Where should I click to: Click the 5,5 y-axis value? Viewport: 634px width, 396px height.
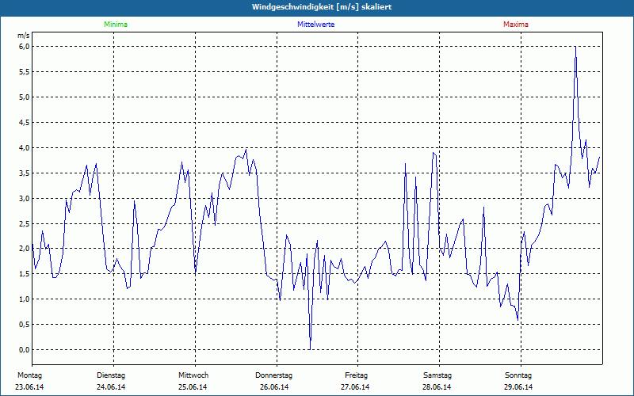click(25, 72)
